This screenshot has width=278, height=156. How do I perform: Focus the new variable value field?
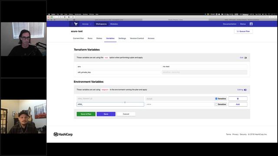pyautogui.click(x=180, y=104)
